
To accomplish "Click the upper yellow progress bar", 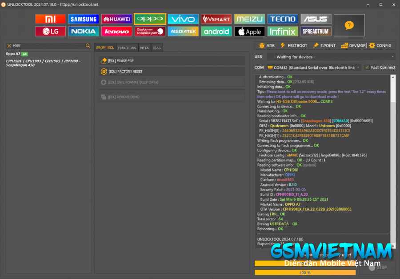I will [x=305, y=263].
